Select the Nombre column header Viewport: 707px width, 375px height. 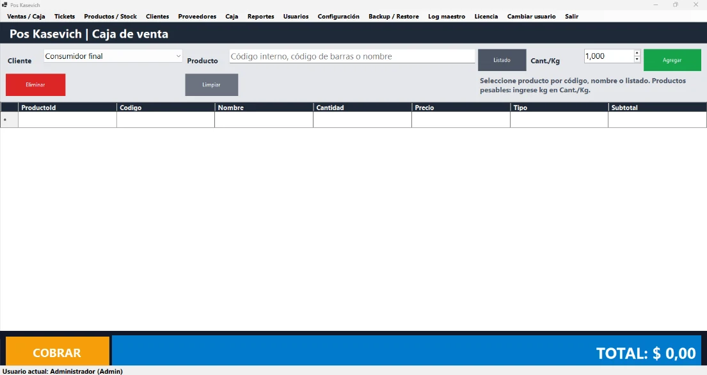pos(264,108)
